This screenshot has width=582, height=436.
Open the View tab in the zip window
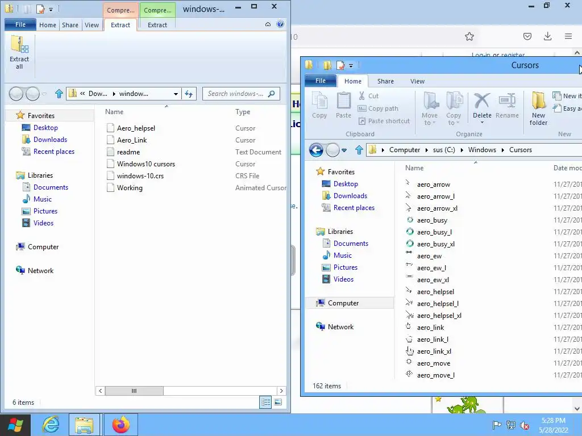tap(92, 25)
